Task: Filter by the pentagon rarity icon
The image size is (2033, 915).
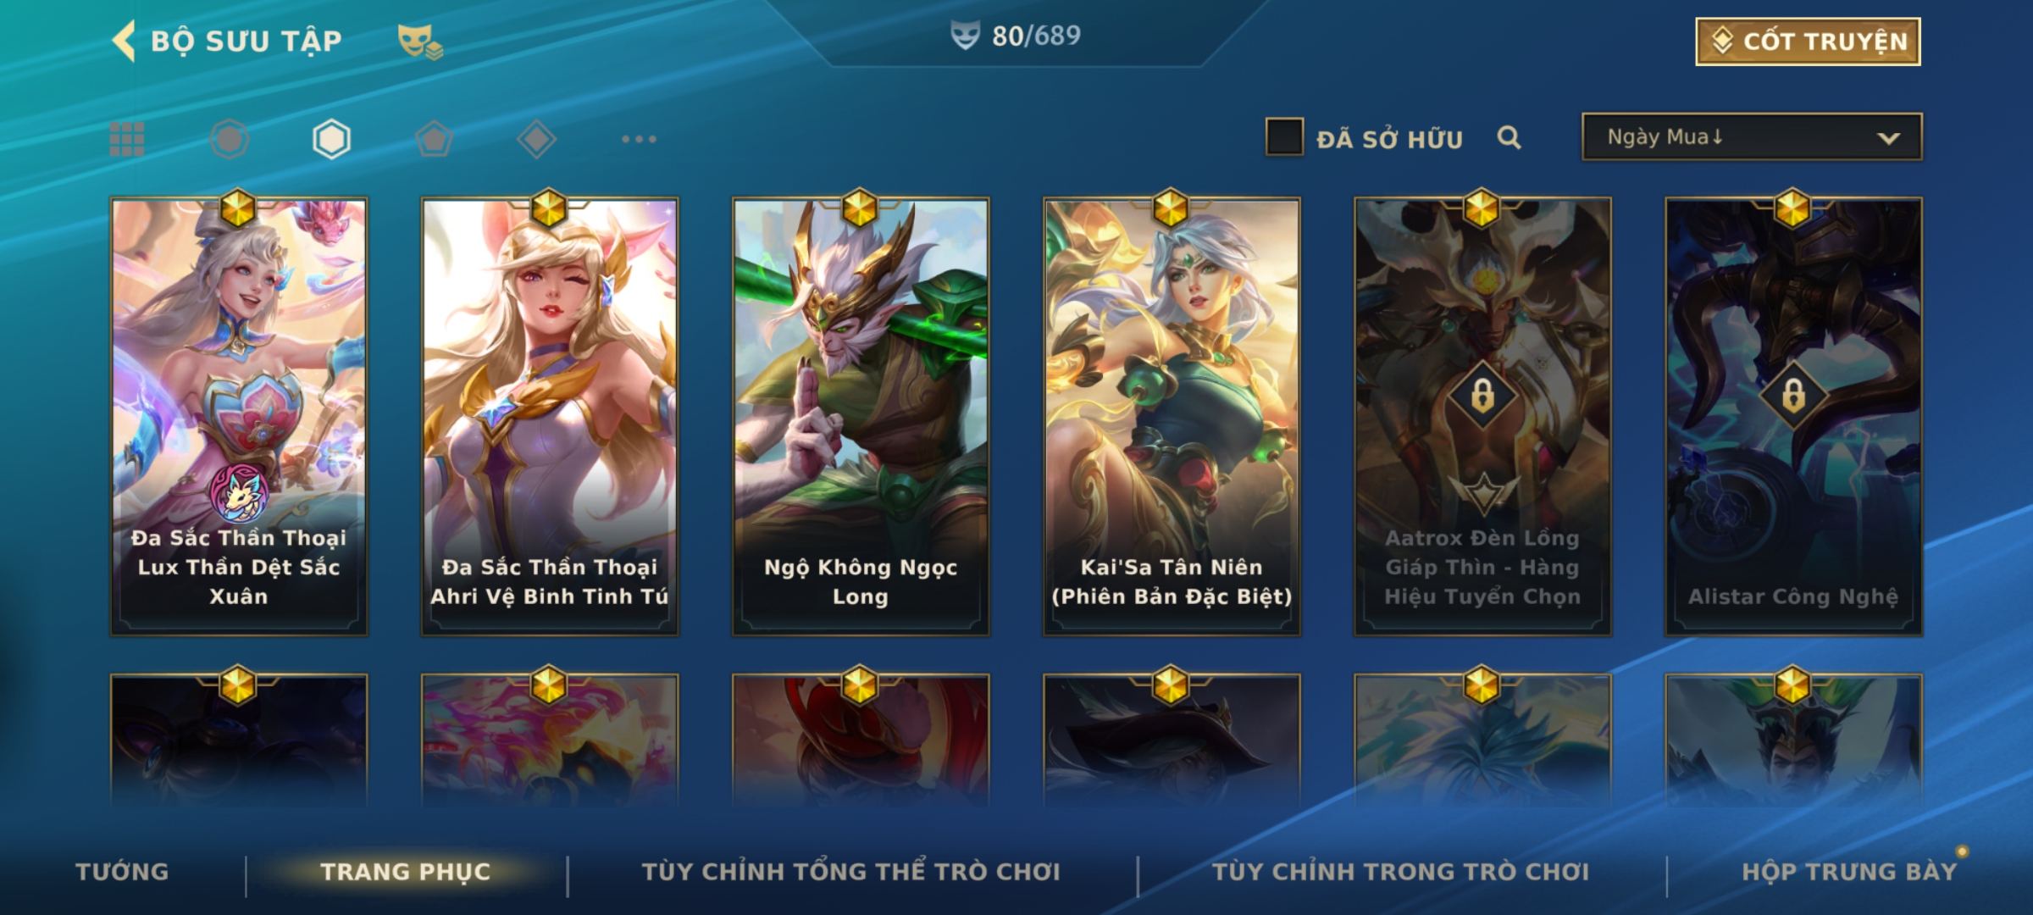Action: coord(434,139)
